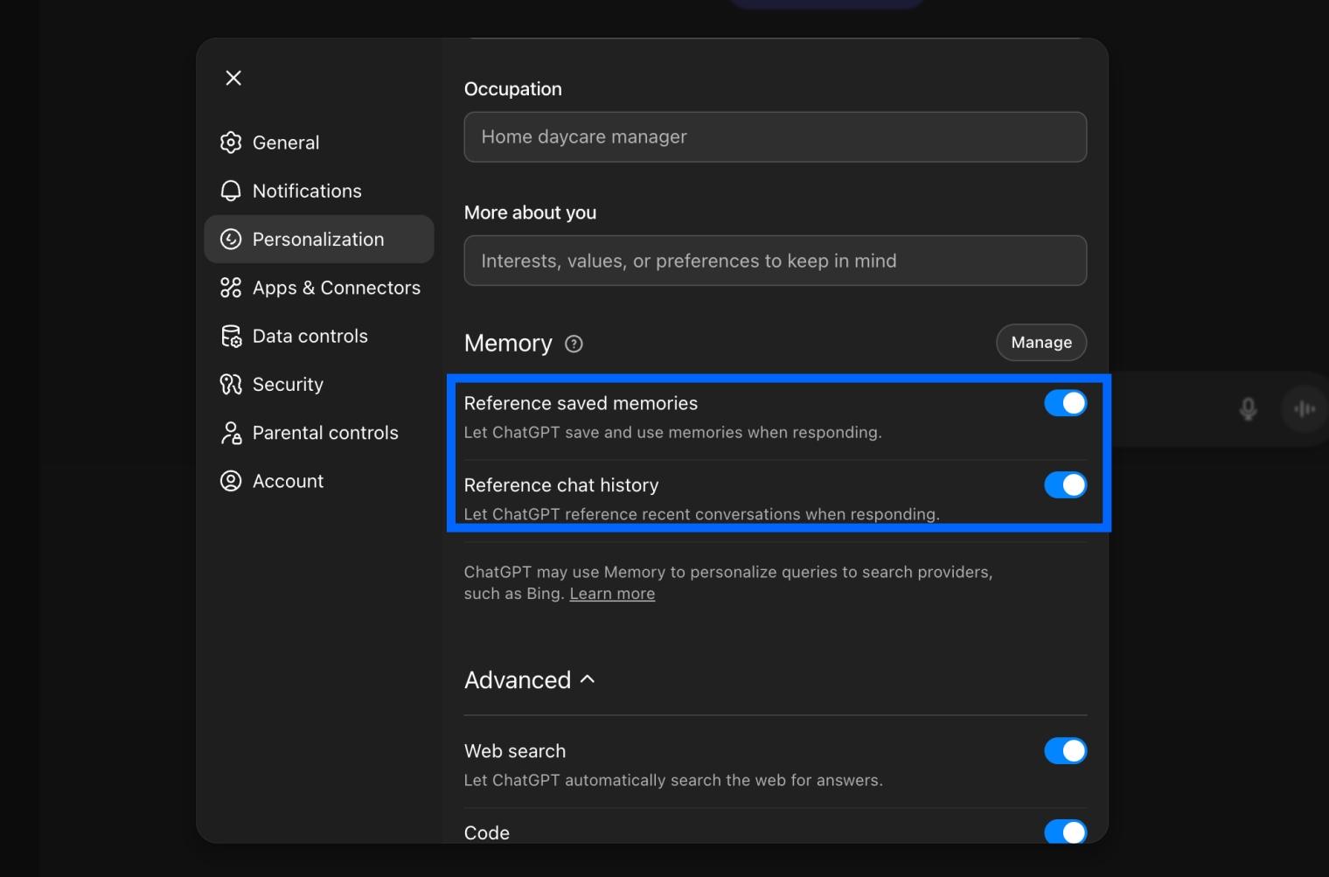Click the voice mode waveform icon
The width and height of the screenshot is (1329, 877).
[1304, 408]
